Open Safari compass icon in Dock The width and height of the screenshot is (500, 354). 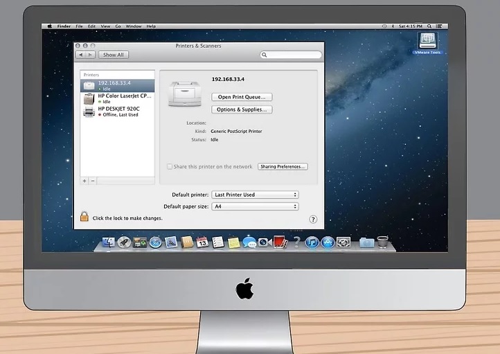pyautogui.click(x=155, y=242)
